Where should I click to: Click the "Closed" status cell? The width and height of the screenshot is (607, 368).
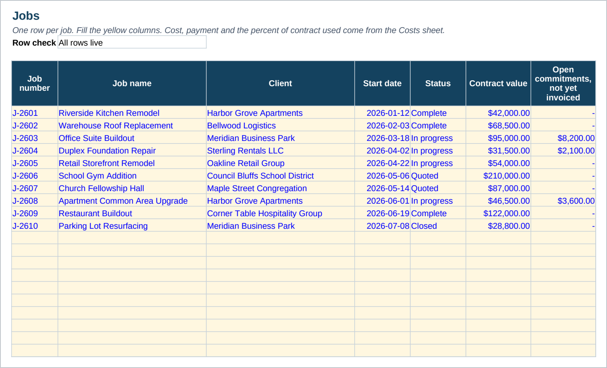[x=438, y=226]
